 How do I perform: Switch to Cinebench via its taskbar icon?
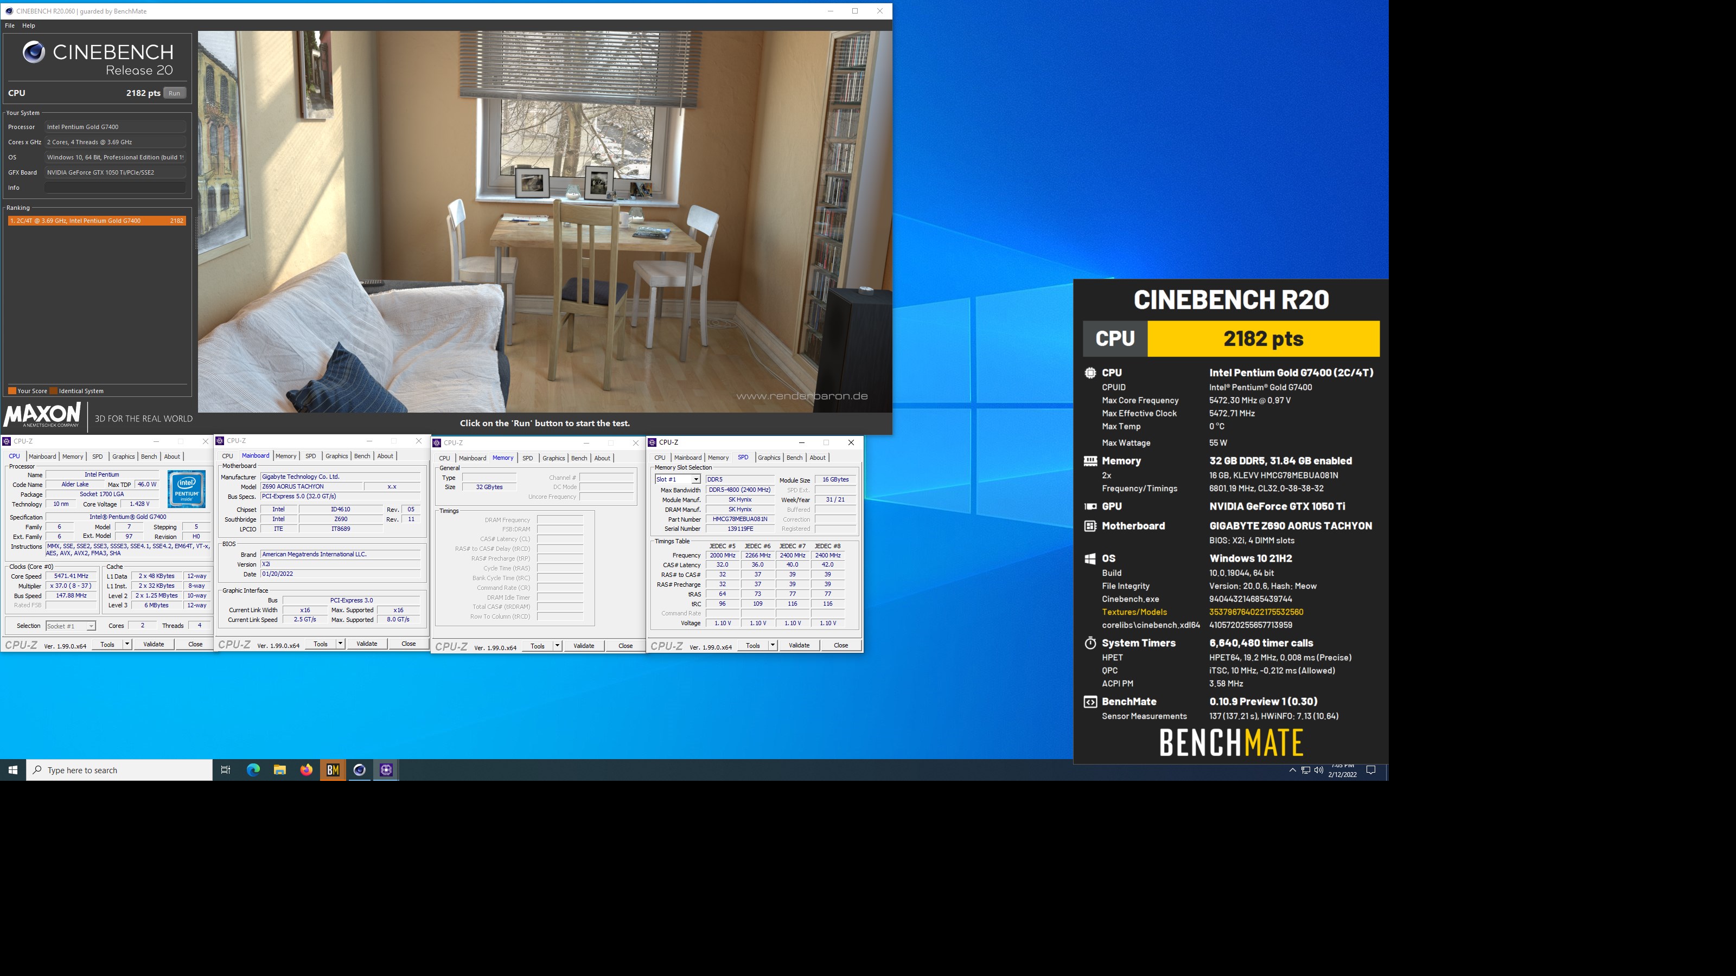[x=359, y=770]
